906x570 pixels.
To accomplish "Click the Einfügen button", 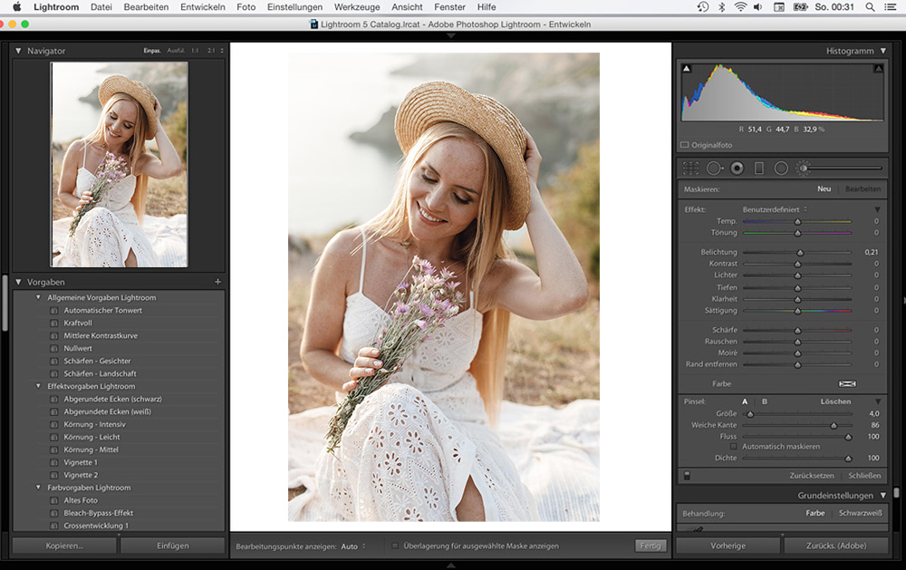I will click(173, 546).
